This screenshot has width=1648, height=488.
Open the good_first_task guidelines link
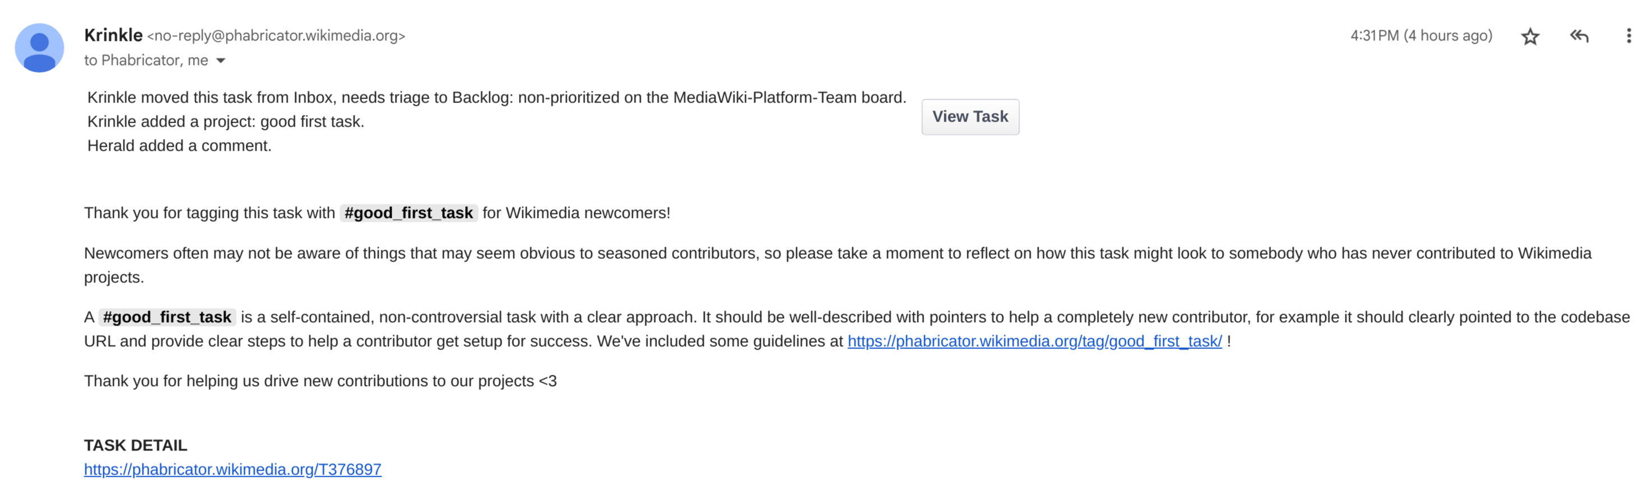click(1035, 342)
